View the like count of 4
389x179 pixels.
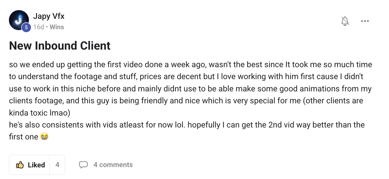click(x=57, y=165)
